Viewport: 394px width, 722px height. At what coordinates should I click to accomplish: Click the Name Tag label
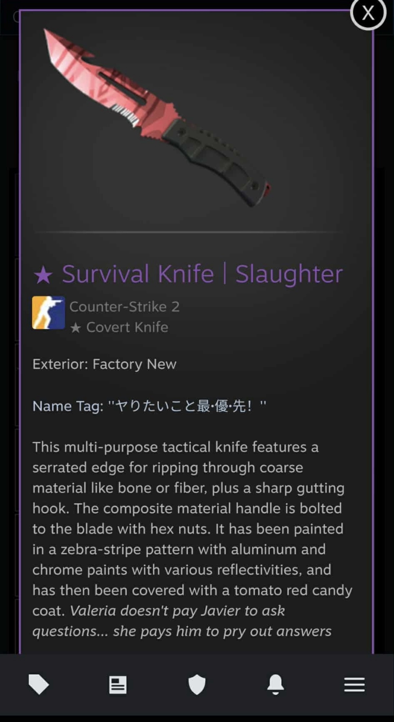68,406
